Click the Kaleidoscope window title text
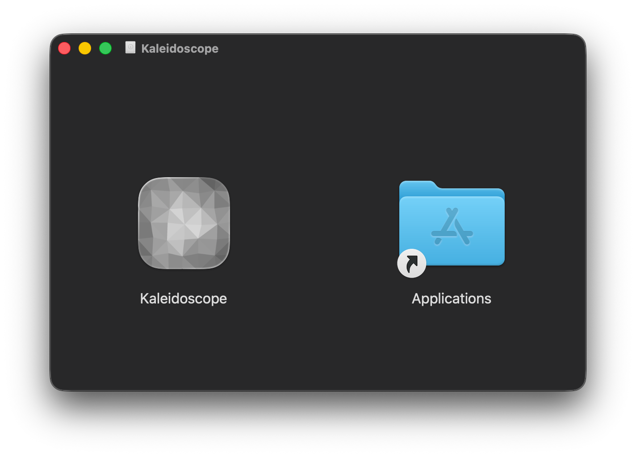The image size is (636, 457). click(x=180, y=48)
